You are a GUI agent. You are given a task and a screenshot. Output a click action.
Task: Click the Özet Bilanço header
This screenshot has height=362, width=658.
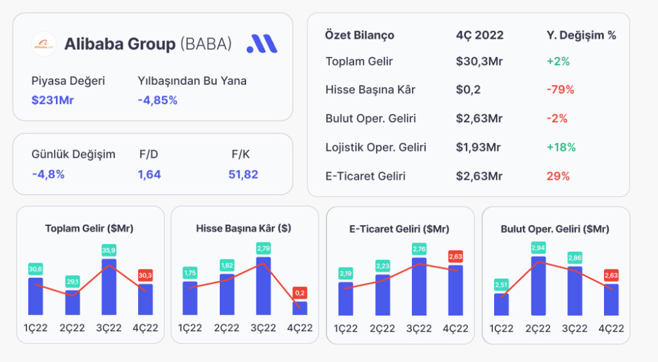360,35
